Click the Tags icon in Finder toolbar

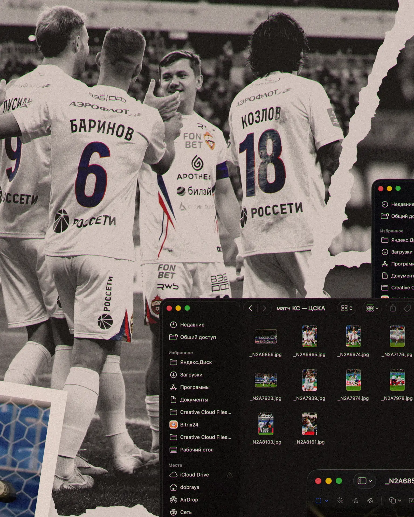click(x=407, y=308)
